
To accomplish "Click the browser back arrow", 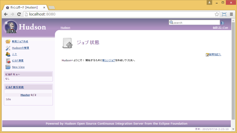I will coord(6,14).
